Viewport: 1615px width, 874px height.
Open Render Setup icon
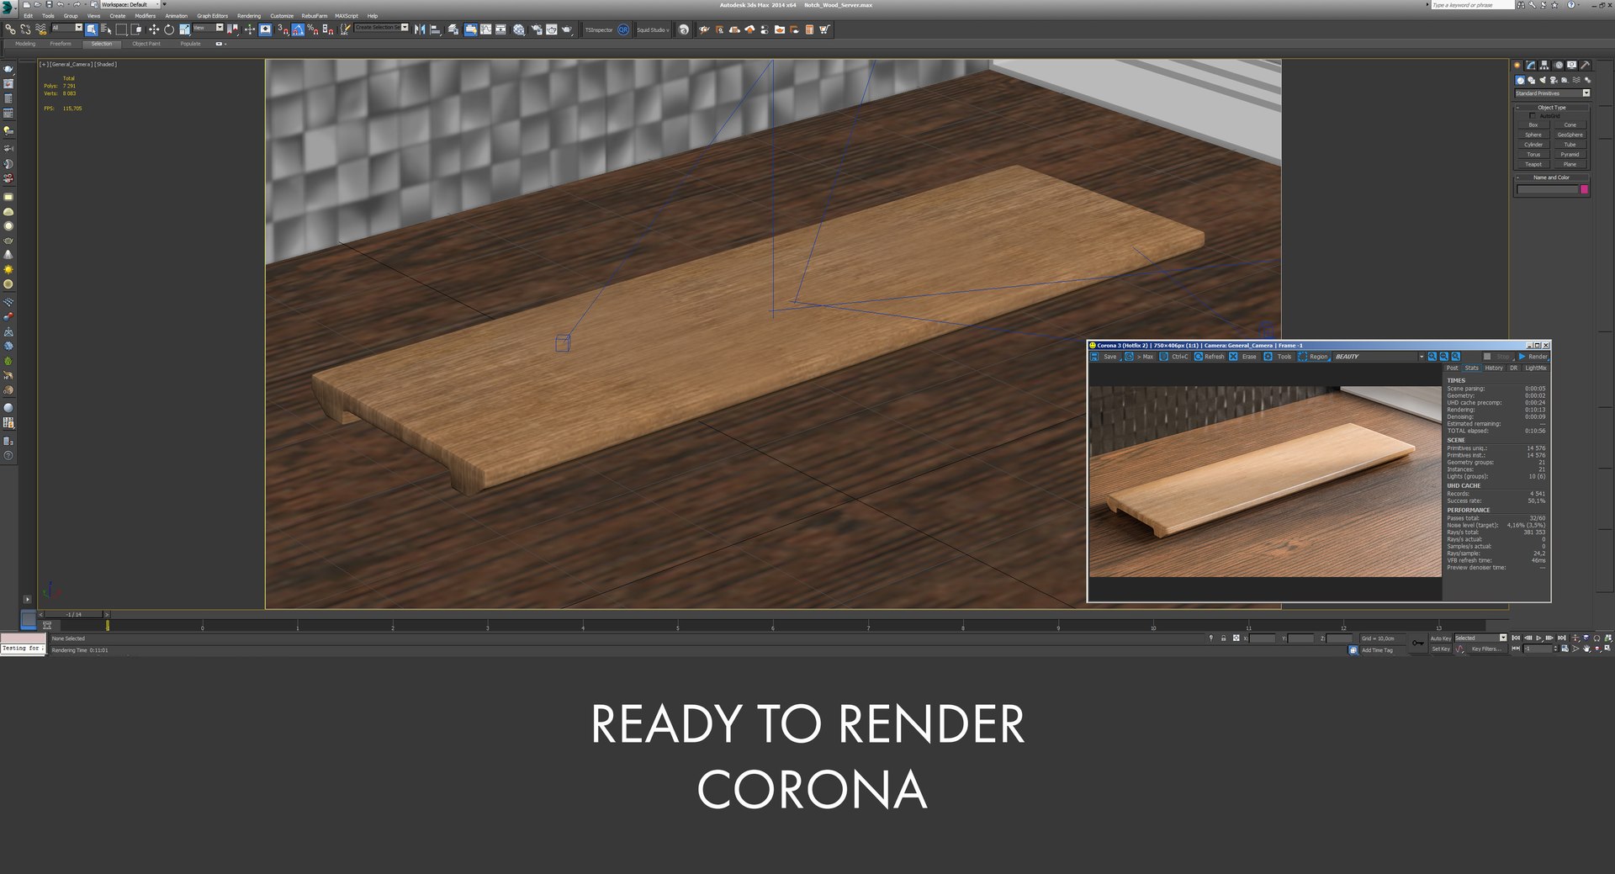pos(535,29)
